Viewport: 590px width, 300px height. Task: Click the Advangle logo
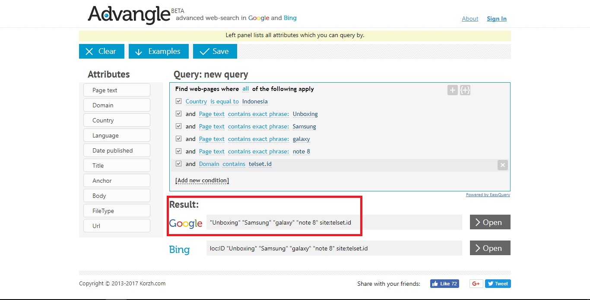coord(129,15)
